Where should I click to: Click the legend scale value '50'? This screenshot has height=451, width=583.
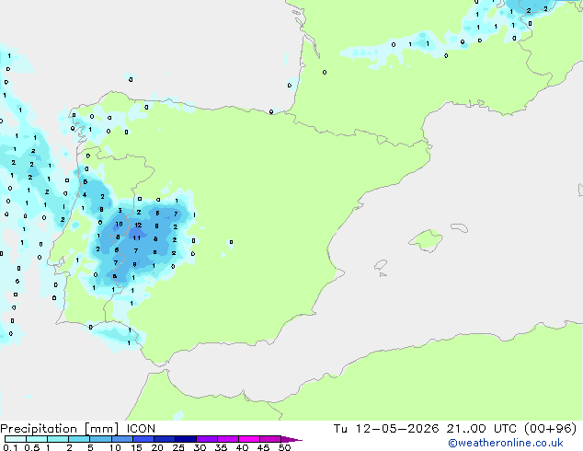pos(284,447)
